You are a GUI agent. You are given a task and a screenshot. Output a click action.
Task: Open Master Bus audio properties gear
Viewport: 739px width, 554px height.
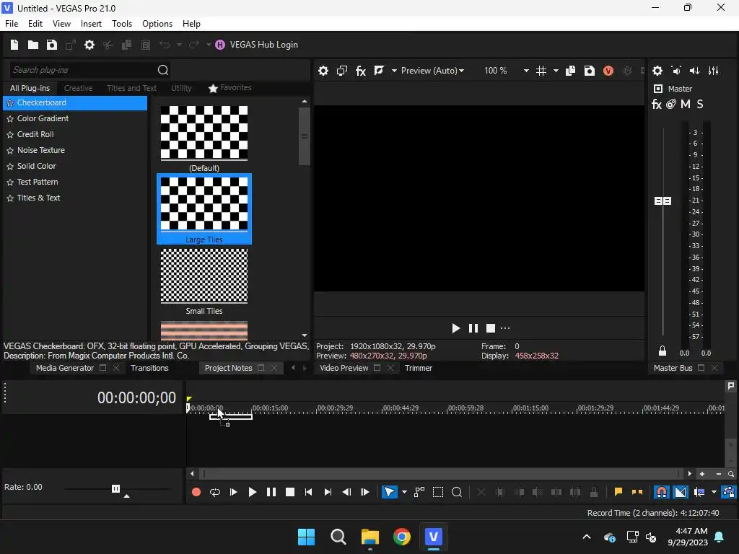[657, 71]
